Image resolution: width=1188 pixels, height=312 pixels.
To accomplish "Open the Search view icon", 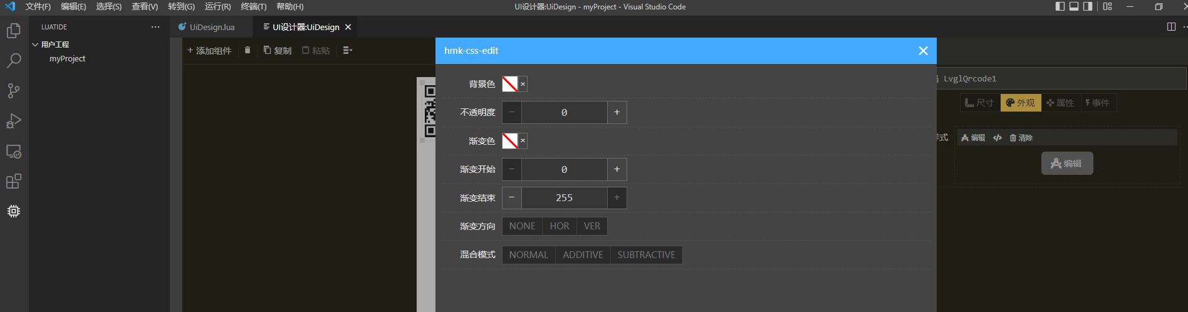I will (14, 61).
